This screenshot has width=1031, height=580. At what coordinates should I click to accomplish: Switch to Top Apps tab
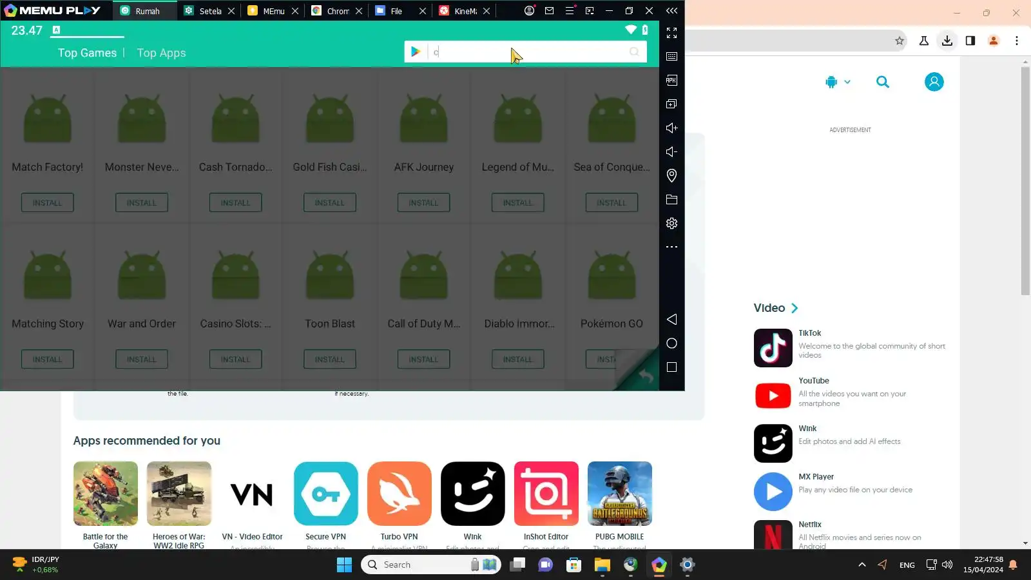pos(161,53)
